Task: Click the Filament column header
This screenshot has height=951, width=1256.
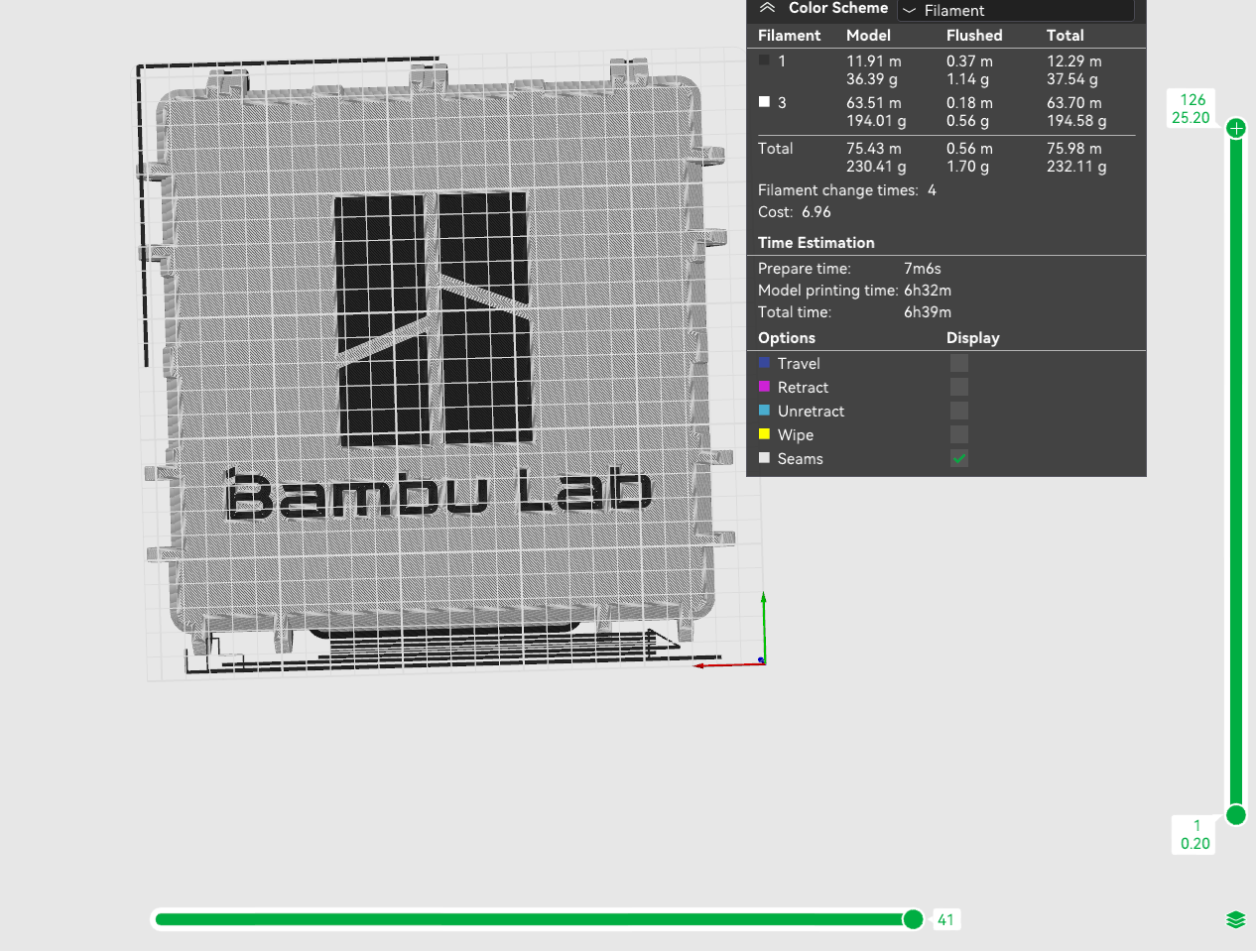Action: coord(790,35)
